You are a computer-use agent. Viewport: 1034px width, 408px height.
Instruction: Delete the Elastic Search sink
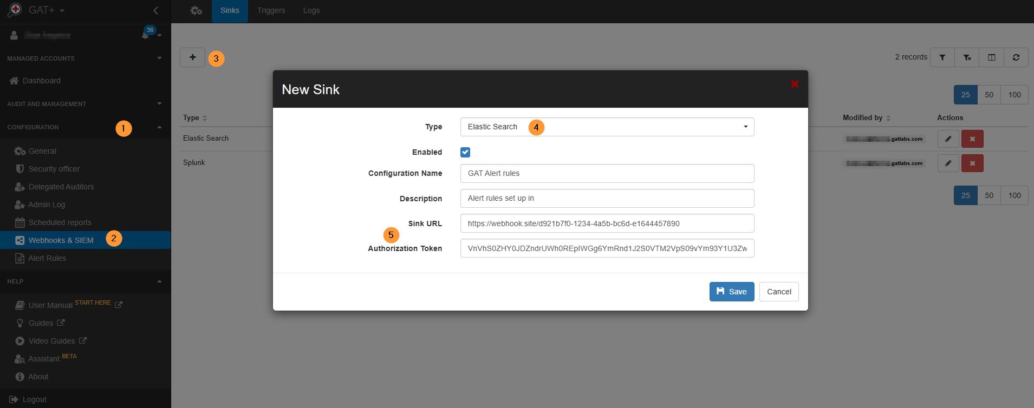pos(972,139)
